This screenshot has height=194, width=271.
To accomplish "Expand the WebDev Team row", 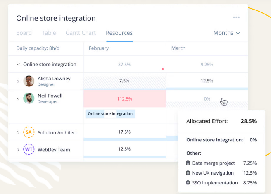I will point(18,149).
